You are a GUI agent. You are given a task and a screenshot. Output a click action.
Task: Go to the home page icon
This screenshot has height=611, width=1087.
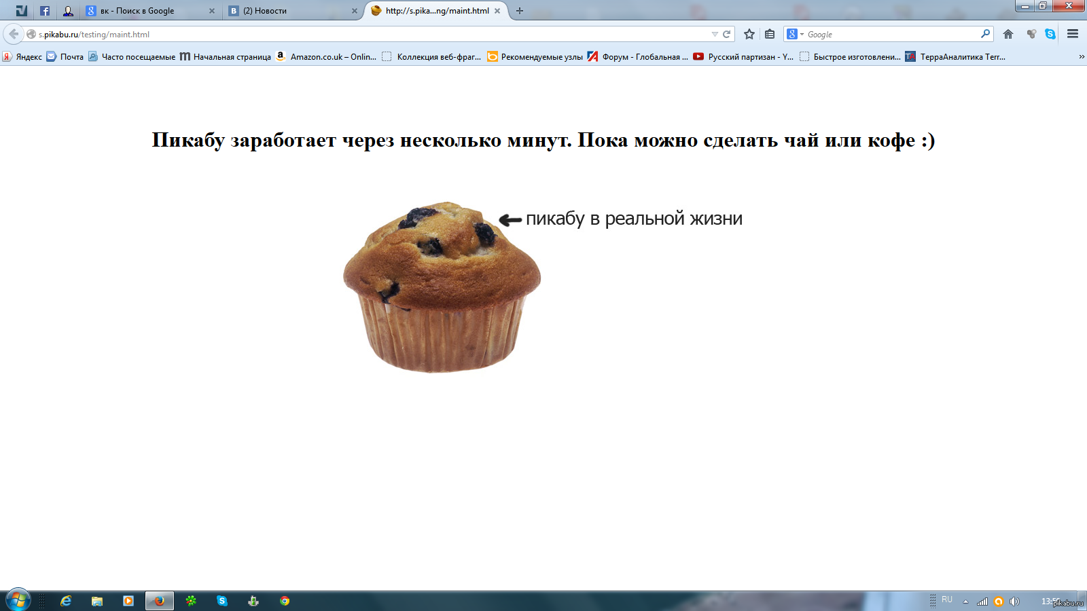coord(1008,34)
